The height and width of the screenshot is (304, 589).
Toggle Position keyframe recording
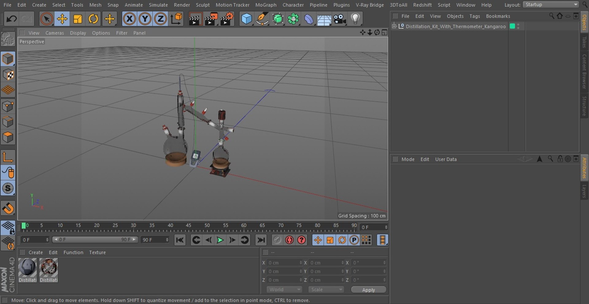(318, 240)
